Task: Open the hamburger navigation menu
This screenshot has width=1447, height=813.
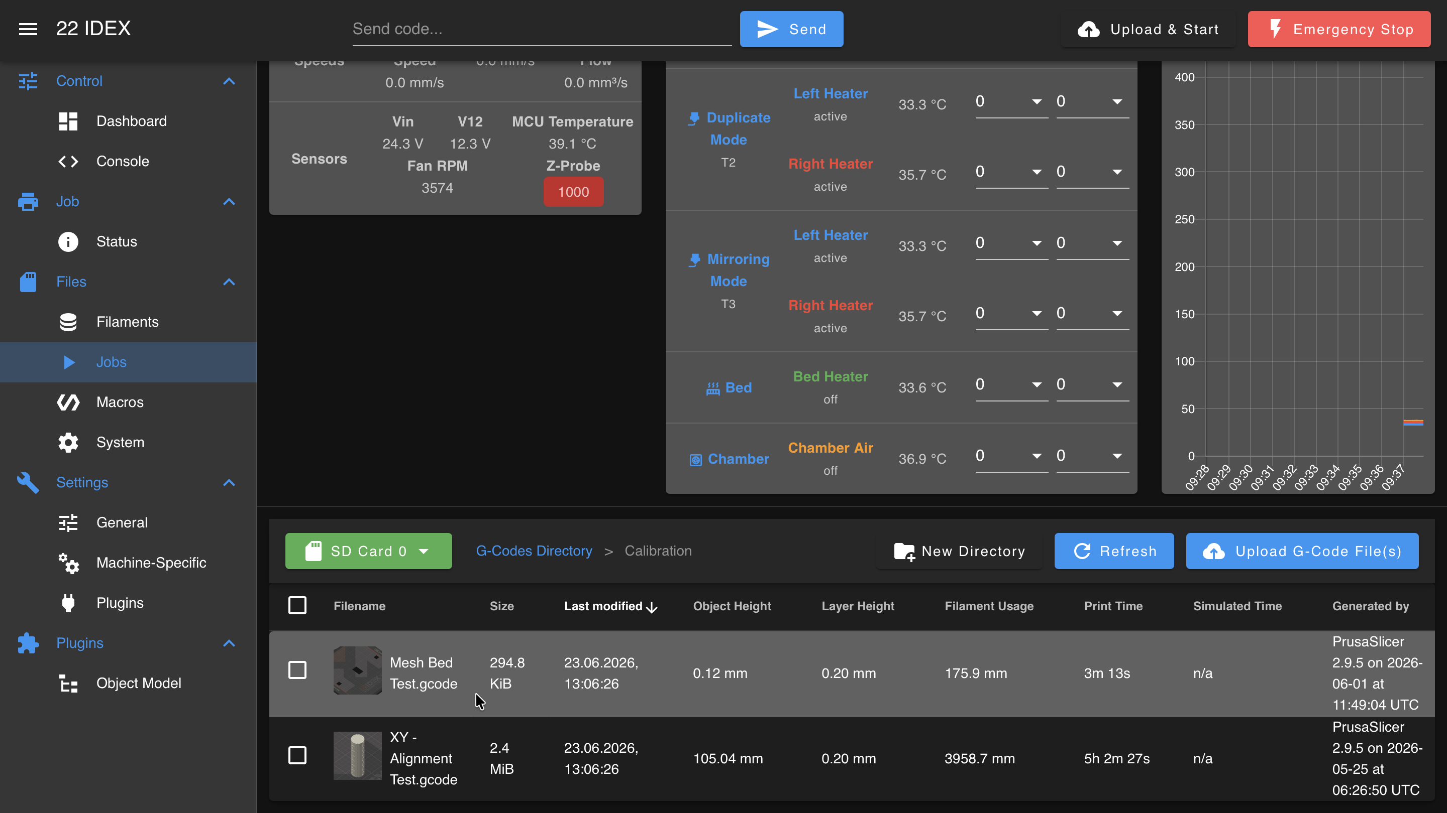Action: click(28, 29)
